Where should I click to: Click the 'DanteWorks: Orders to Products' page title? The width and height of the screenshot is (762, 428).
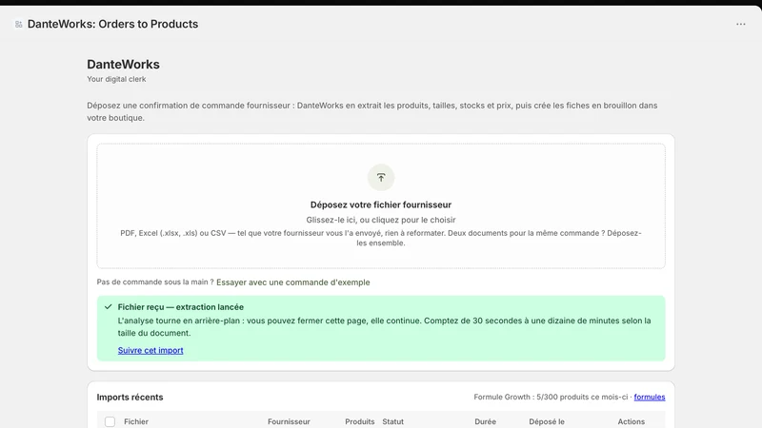tap(112, 24)
